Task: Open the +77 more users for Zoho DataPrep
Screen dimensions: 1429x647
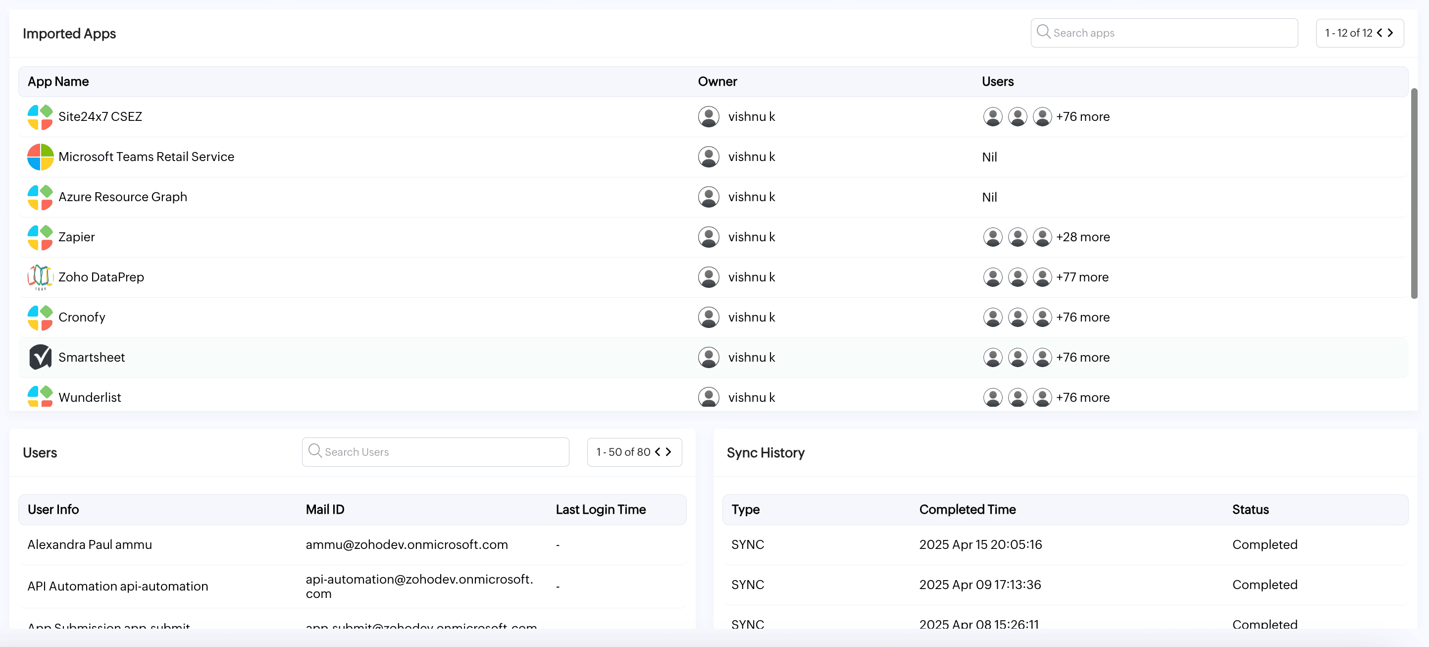Action: [1082, 277]
